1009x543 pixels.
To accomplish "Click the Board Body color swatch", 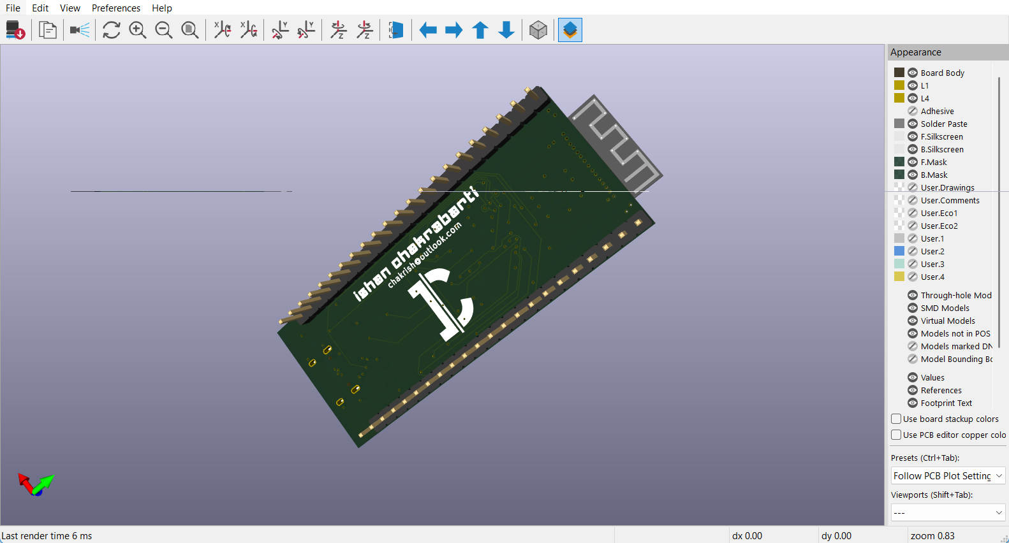I will tap(899, 73).
